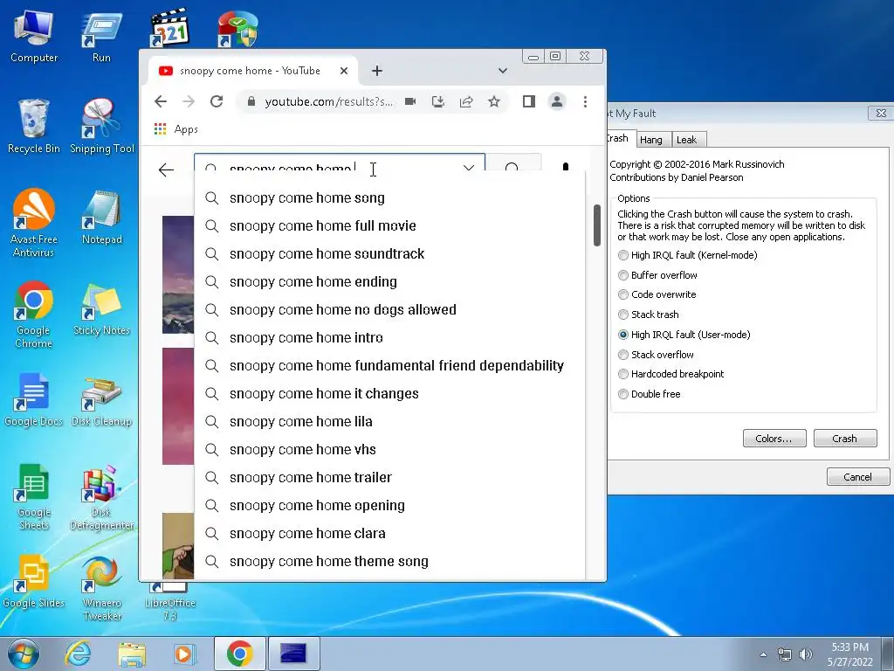Pick suggestion 'snoopy come home ending'
894x671 pixels.
click(x=390, y=282)
